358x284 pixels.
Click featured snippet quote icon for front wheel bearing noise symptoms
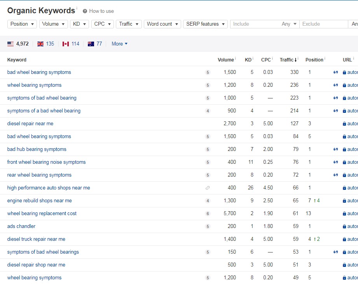click(335, 162)
